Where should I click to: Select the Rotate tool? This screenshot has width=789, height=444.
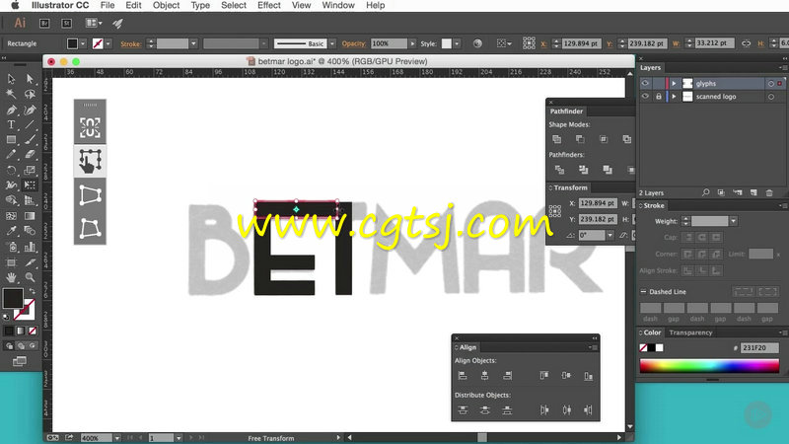coord(11,170)
